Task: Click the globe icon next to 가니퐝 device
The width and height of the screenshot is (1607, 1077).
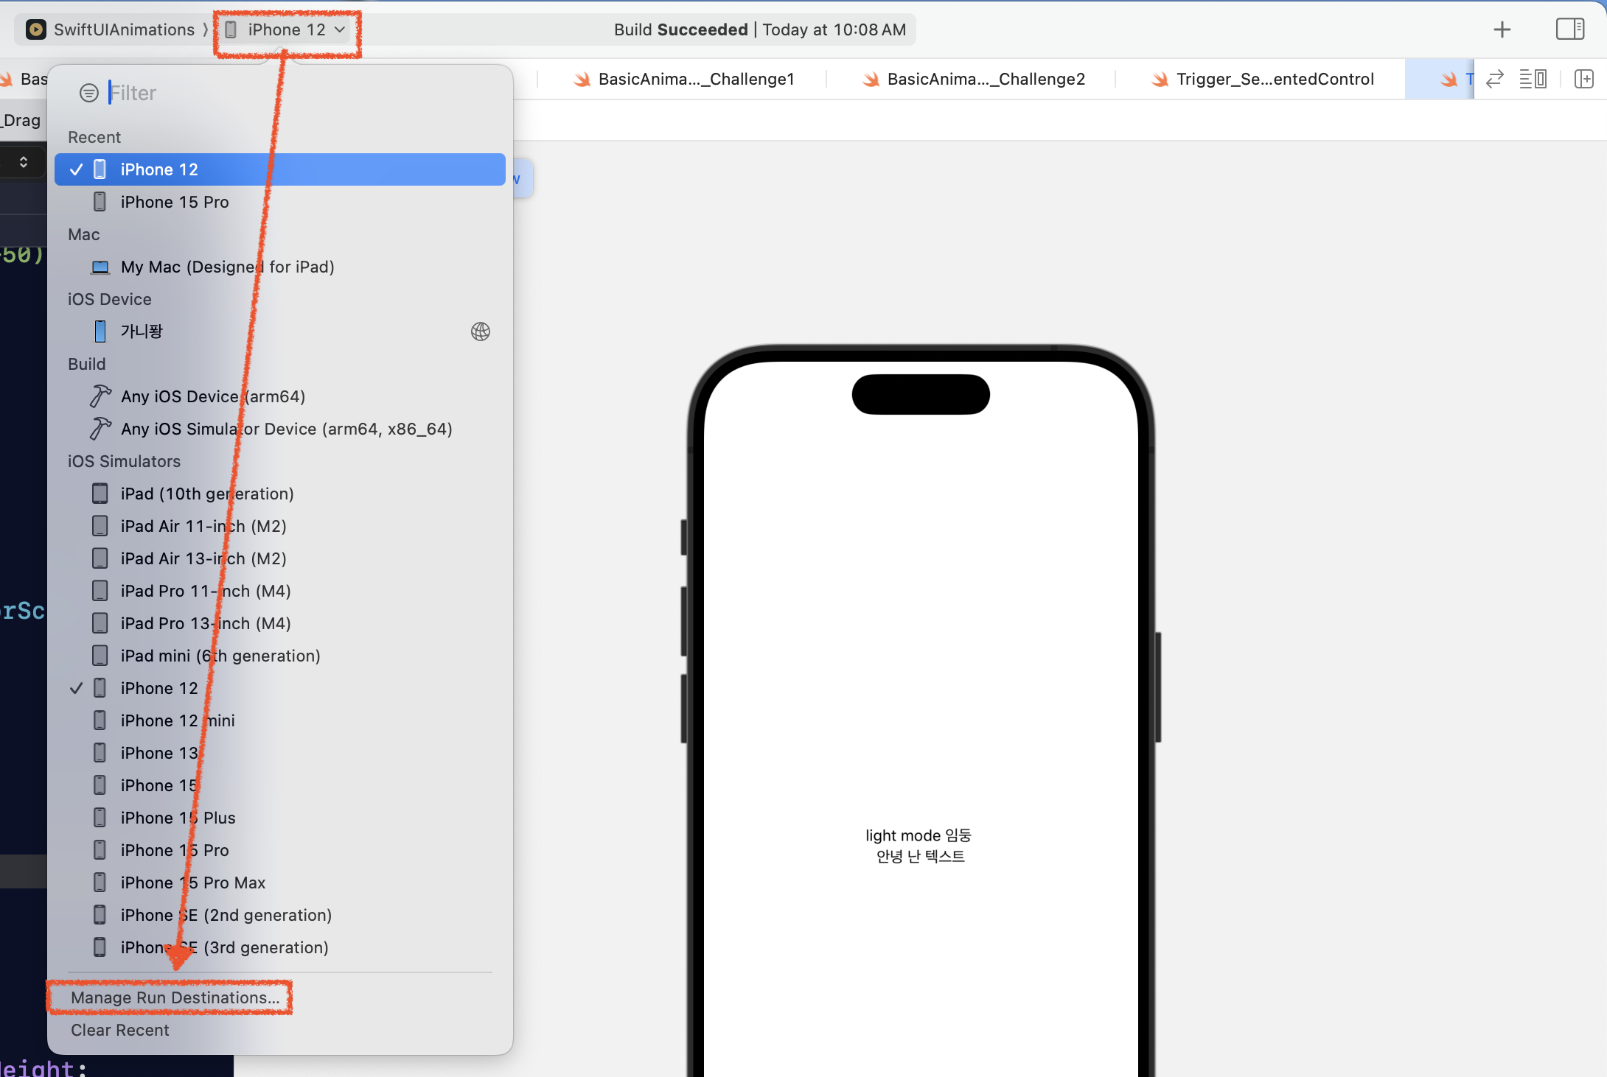Action: 480,331
